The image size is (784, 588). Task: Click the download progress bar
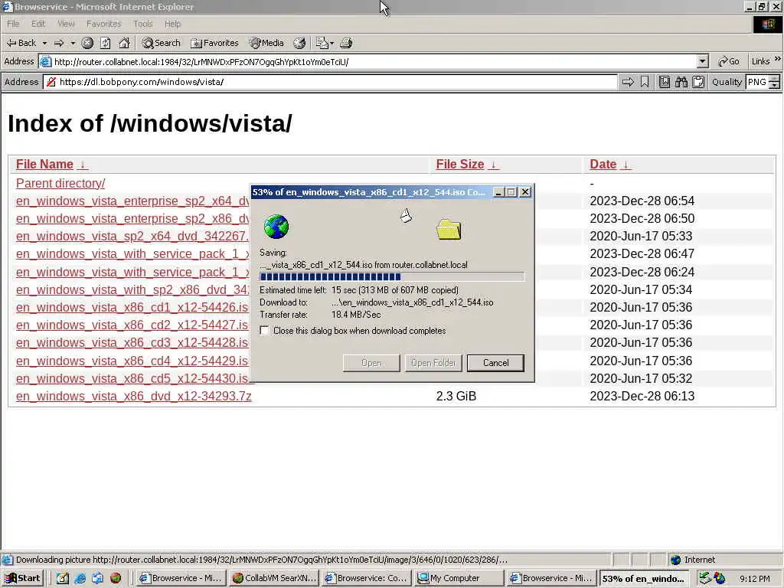coord(392,276)
